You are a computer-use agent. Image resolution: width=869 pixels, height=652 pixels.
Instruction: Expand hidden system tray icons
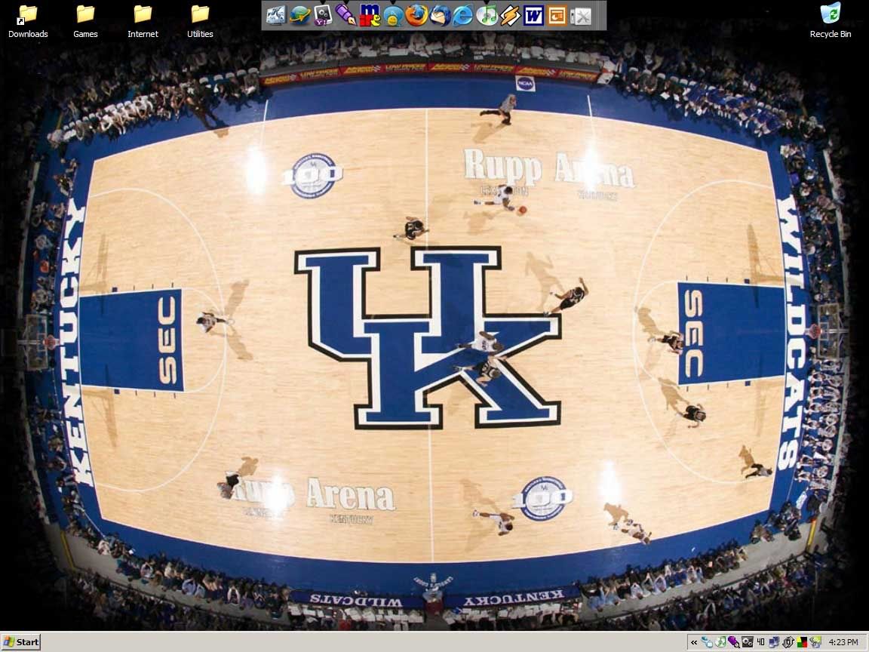(x=694, y=642)
